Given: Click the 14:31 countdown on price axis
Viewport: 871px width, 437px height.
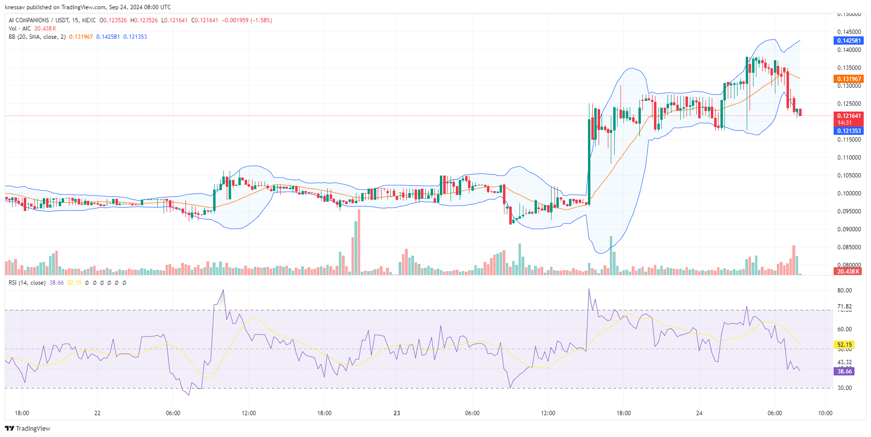Looking at the screenshot, I should [845, 123].
